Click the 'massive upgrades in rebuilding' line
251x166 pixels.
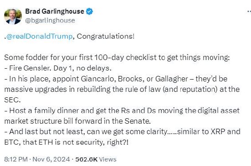122,89
